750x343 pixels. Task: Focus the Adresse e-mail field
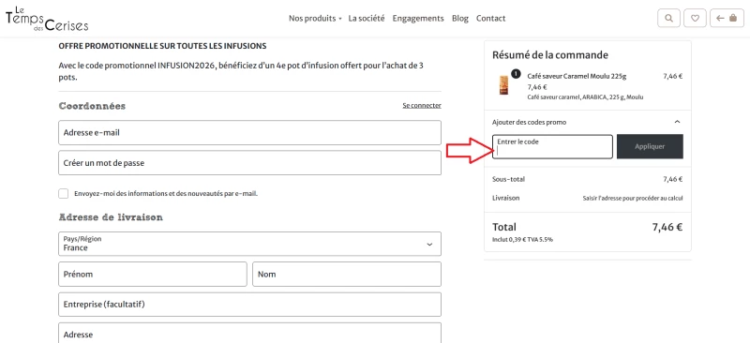coord(249,132)
